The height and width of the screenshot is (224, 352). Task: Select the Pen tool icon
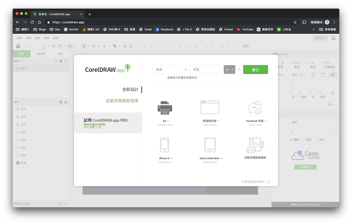point(104,46)
